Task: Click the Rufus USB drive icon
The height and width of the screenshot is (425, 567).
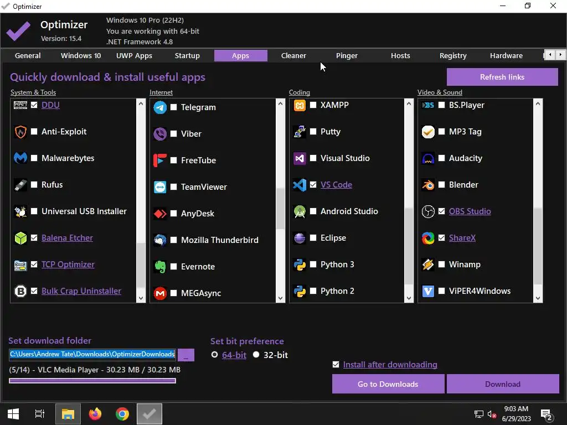Action: pos(20,185)
